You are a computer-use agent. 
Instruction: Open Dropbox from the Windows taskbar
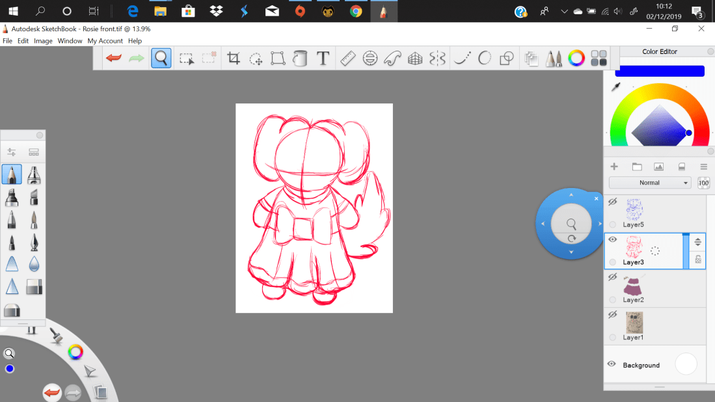pos(217,11)
